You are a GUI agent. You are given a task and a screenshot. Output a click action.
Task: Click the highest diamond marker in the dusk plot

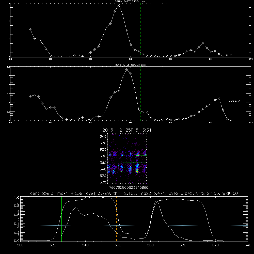[x=127, y=70]
